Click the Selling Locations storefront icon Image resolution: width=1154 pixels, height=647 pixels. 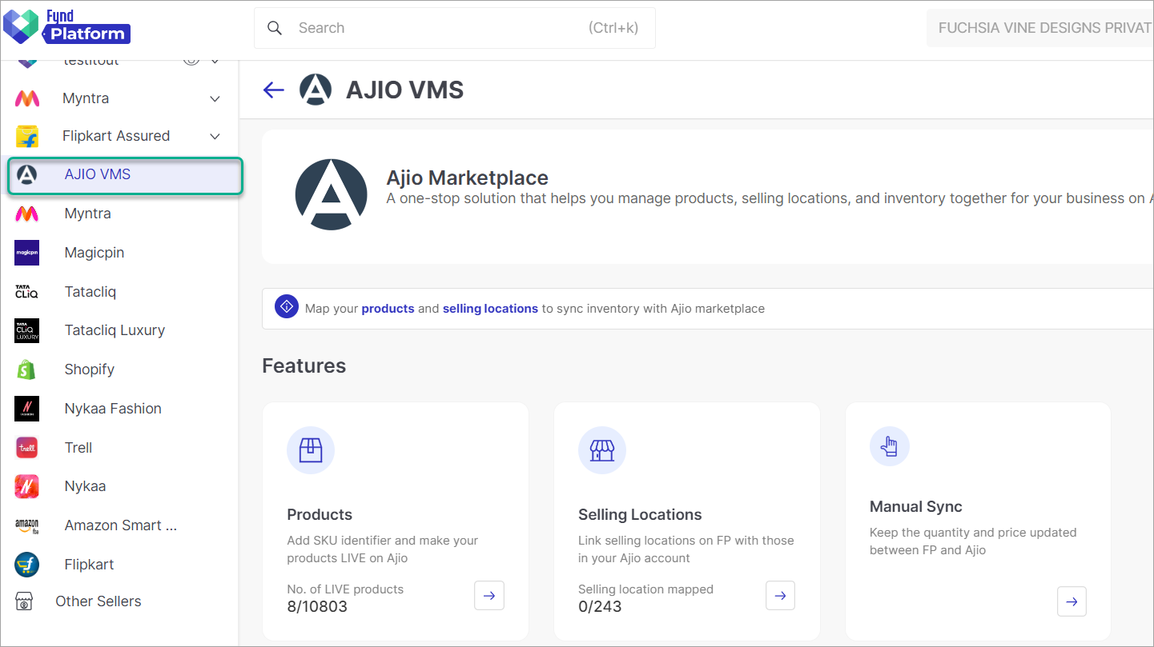click(601, 449)
